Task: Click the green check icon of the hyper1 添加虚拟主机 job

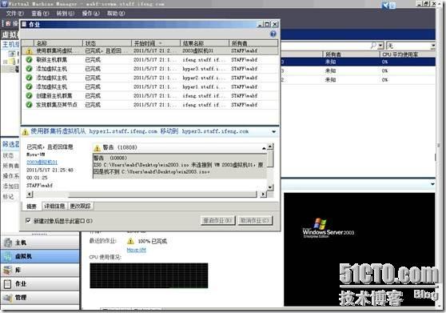Action: click(29, 86)
